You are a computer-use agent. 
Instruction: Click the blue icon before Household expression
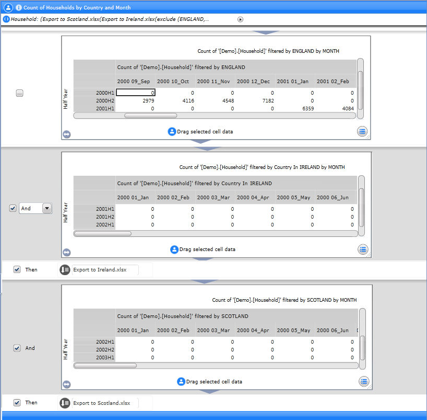click(6, 19)
